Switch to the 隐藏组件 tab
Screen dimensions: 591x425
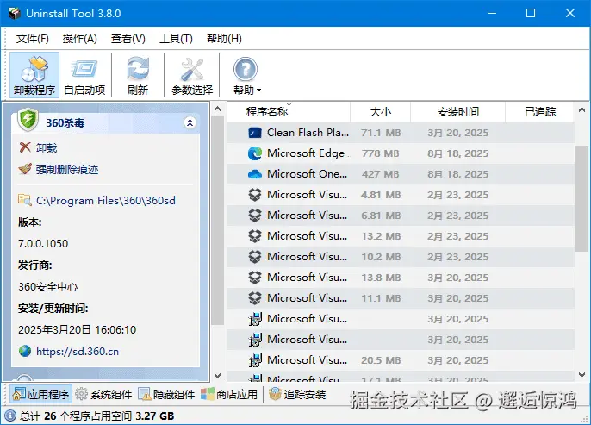[166, 395]
